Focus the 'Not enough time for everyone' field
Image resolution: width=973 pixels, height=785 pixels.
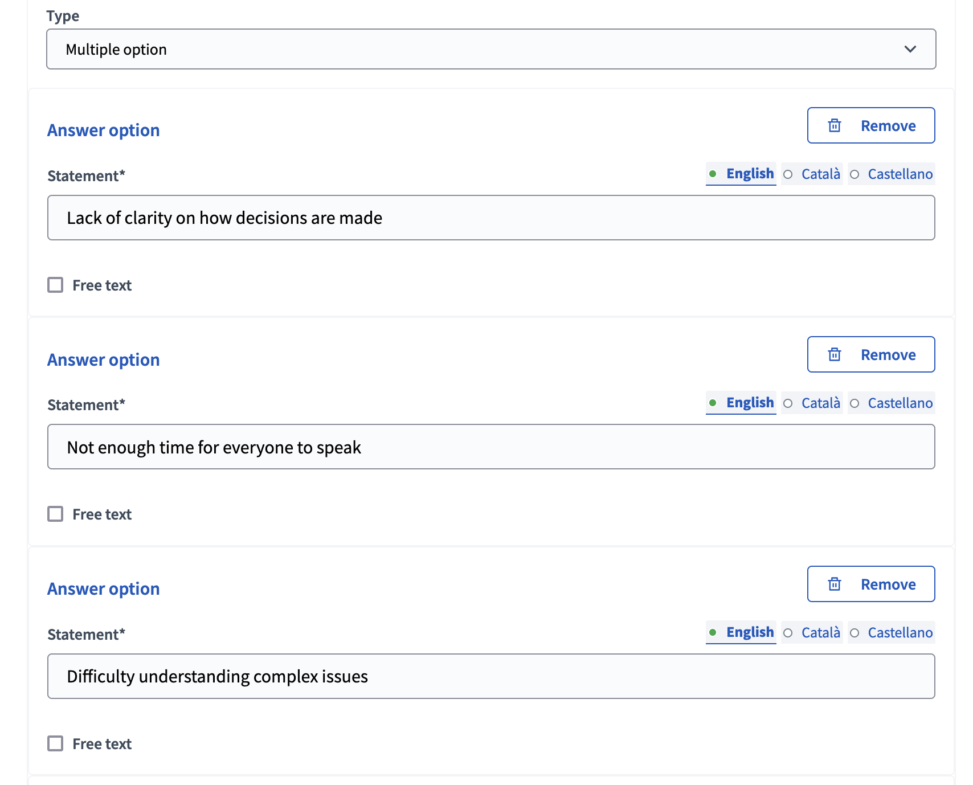[490, 447]
